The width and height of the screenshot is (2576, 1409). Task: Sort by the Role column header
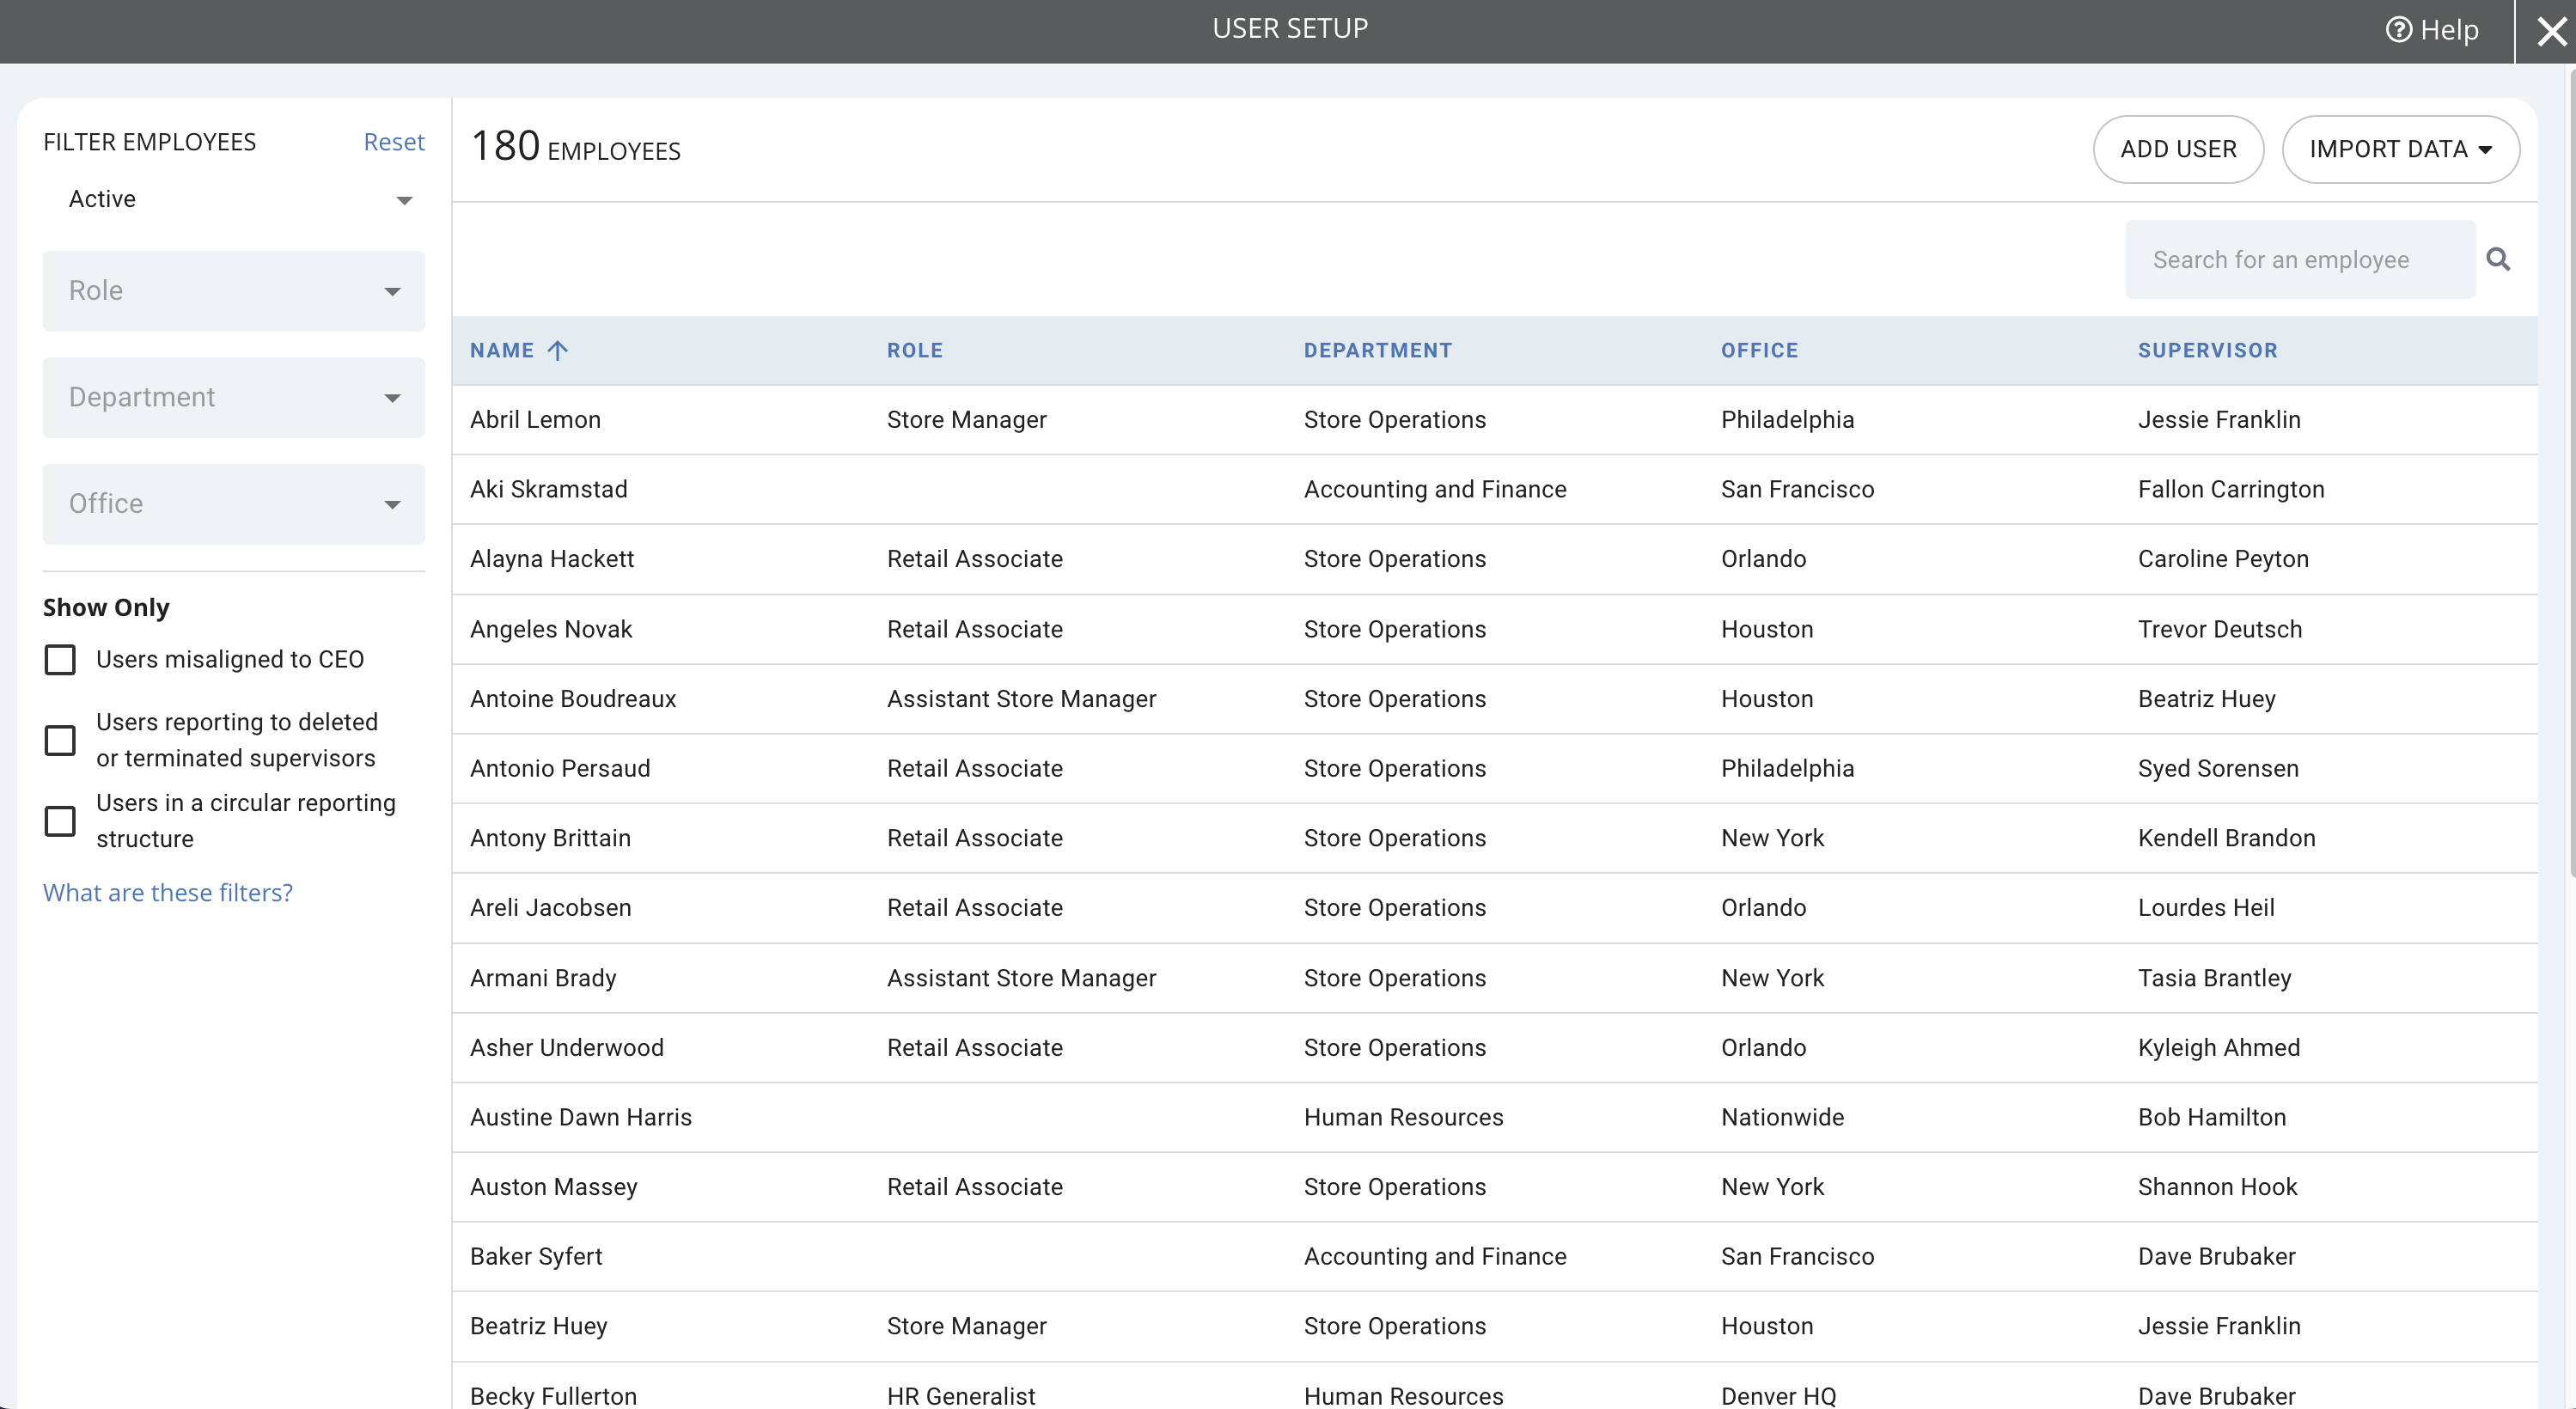(x=915, y=351)
